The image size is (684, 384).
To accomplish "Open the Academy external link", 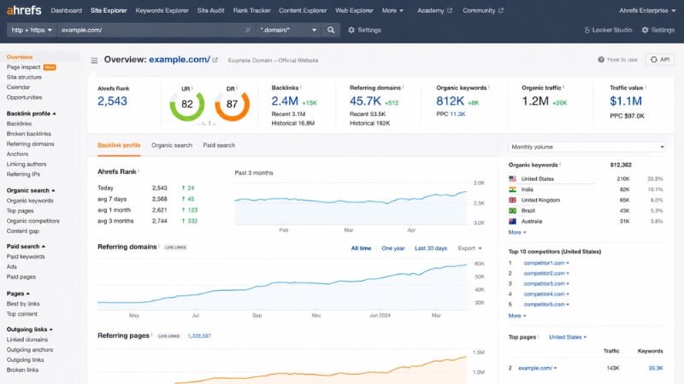I will pyautogui.click(x=434, y=10).
